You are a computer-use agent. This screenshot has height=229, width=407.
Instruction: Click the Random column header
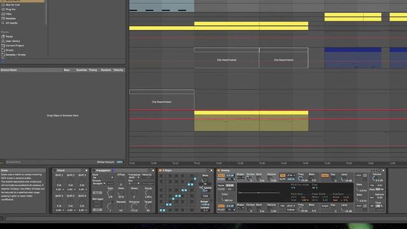point(106,70)
